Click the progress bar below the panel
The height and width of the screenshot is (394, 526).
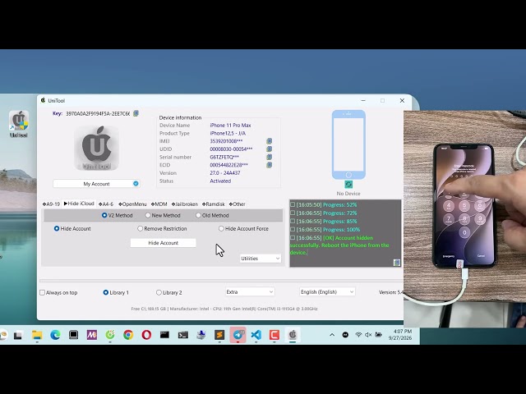point(221,281)
